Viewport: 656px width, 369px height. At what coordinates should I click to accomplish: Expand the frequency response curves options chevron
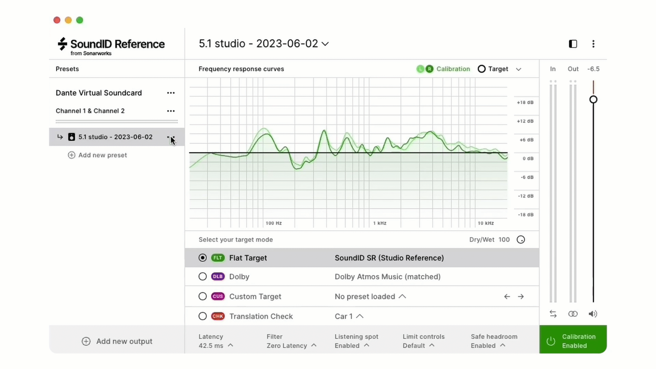point(518,69)
